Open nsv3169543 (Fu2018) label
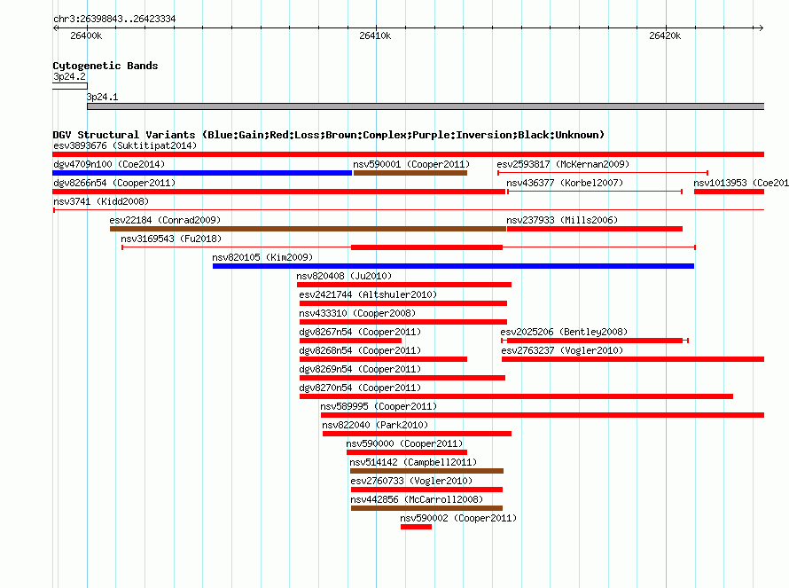The width and height of the screenshot is (789, 588). pyautogui.click(x=171, y=239)
